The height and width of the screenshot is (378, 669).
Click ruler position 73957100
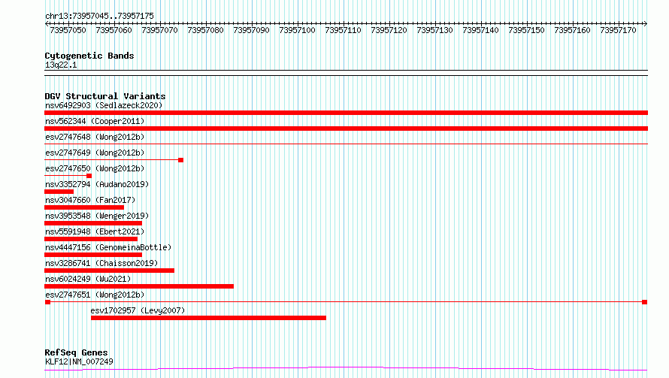pyautogui.click(x=298, y=30)
